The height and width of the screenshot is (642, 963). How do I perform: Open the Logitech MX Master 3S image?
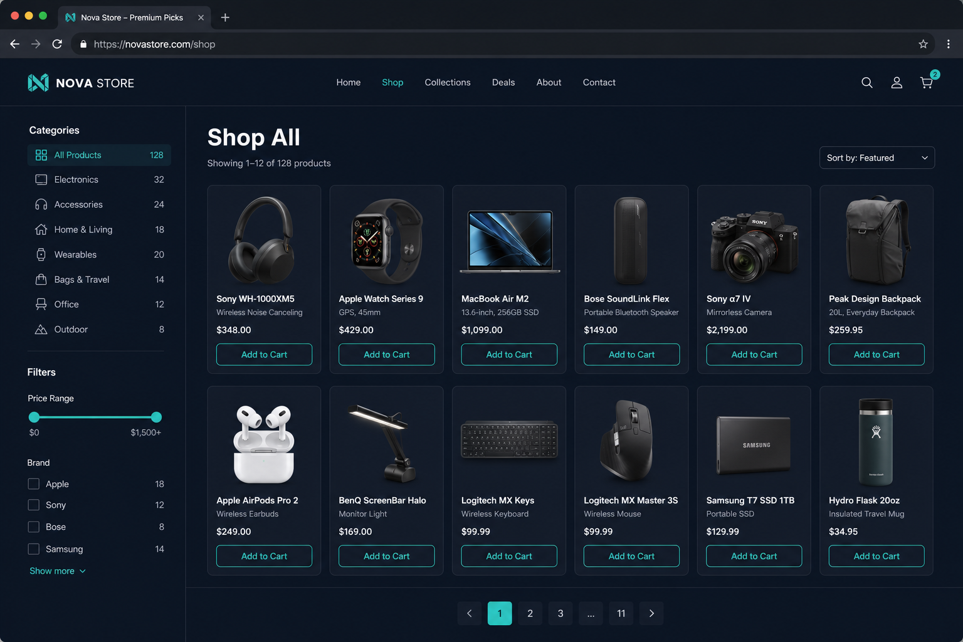pyautogui.click(x=627, y=440)
